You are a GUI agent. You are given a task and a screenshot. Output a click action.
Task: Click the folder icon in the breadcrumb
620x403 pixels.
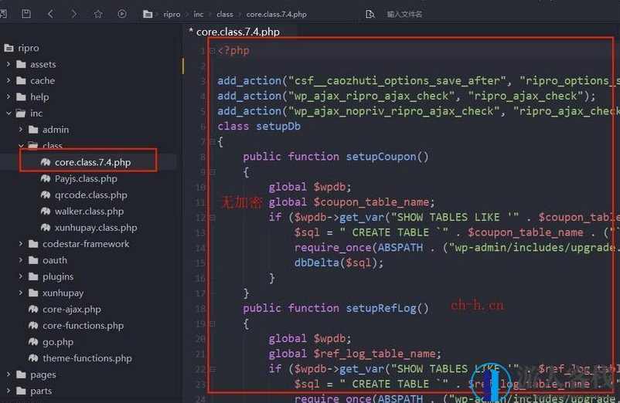click(x=148, y=14)
